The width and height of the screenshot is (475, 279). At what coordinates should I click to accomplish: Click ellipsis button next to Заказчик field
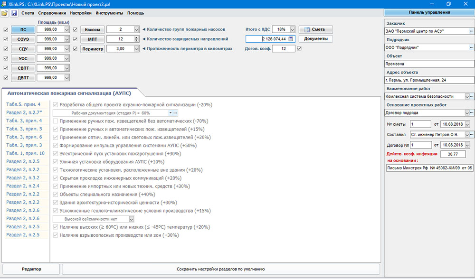pos(471,31)
